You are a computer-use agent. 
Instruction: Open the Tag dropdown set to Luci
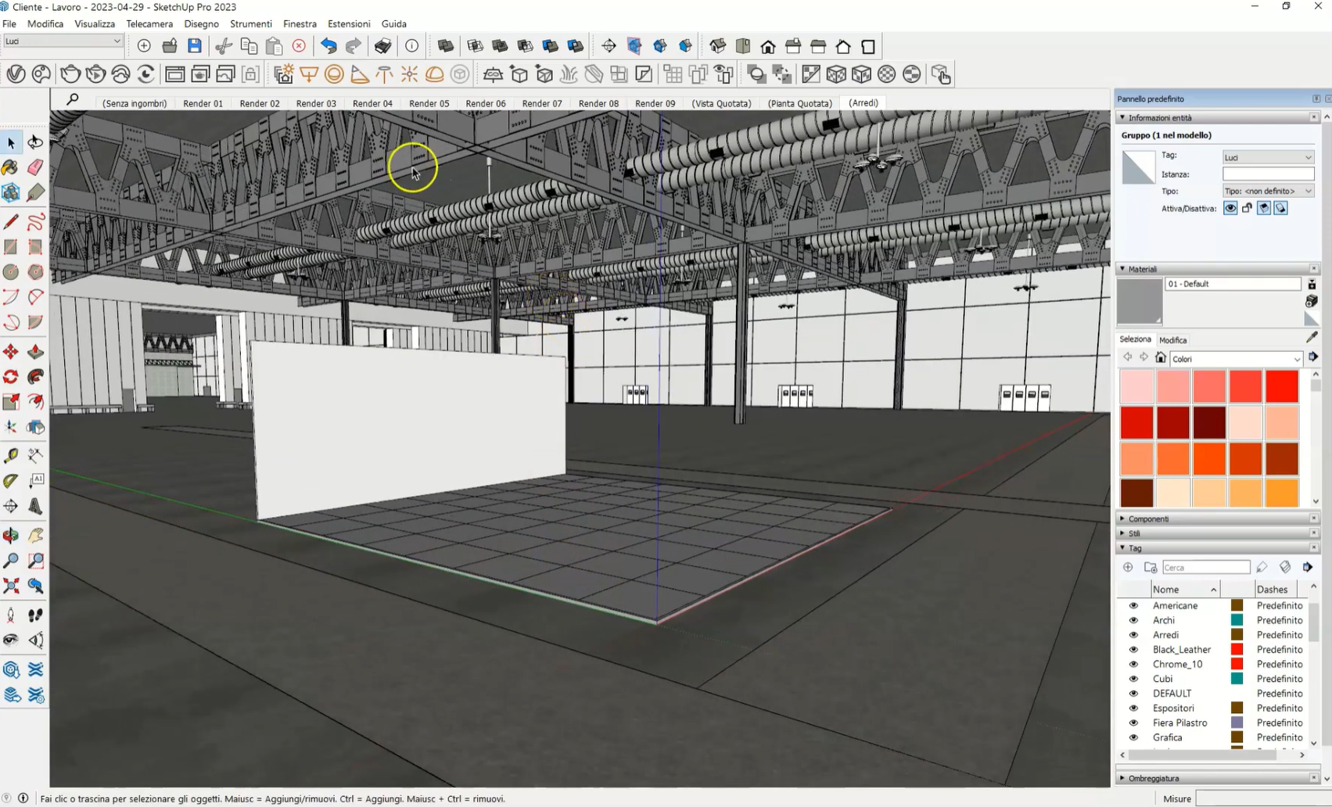point(1267,157)
